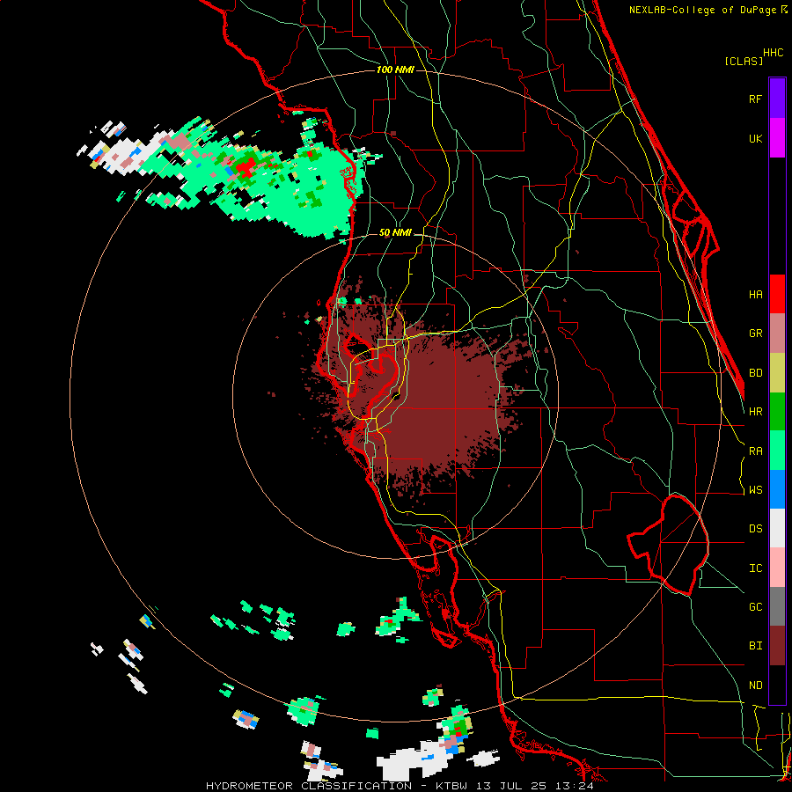This screenshot has width=792, height=792.
Task: Click the RF purple legend swatch
Action: [777, 99]
